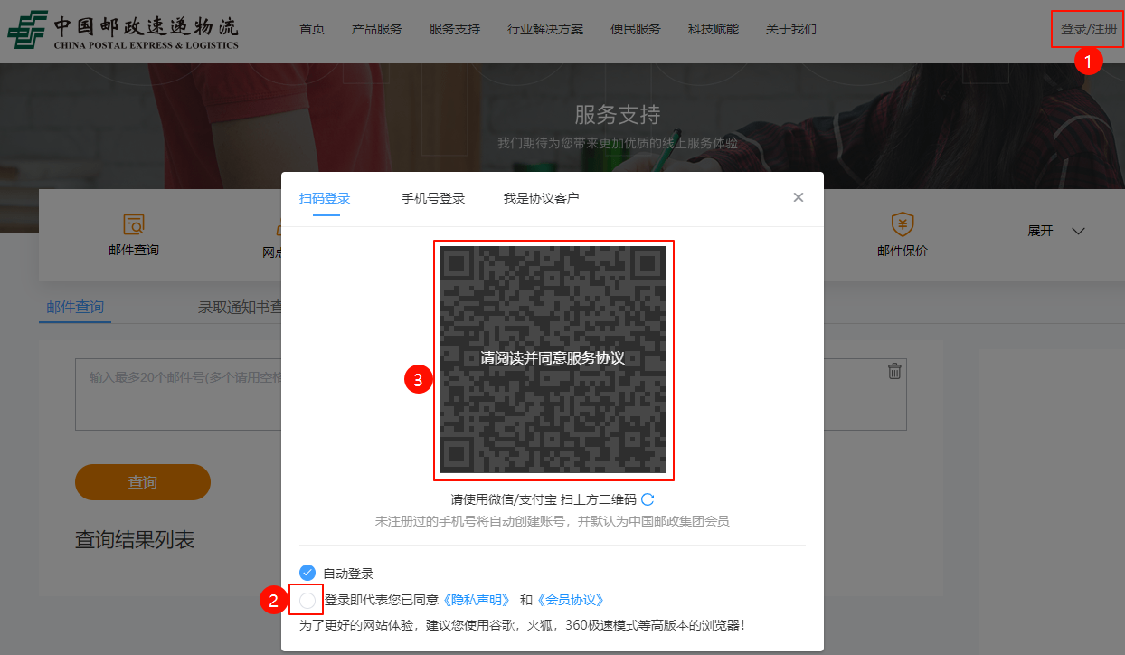Tick the agreement consent checkbox
The height and width of the screenshot is (655, 1125).
tap(307, 600)
